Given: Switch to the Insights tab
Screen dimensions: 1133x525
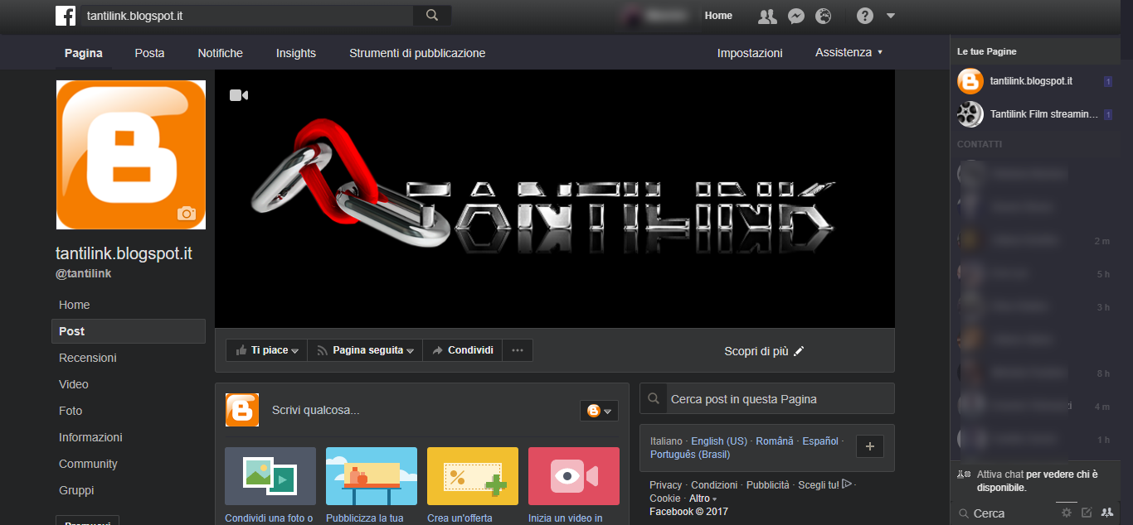Looking at the screenshot, I should pyautogui.click(x=296, y=53).
